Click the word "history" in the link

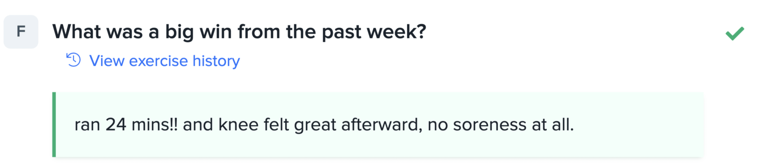[216, 61]
